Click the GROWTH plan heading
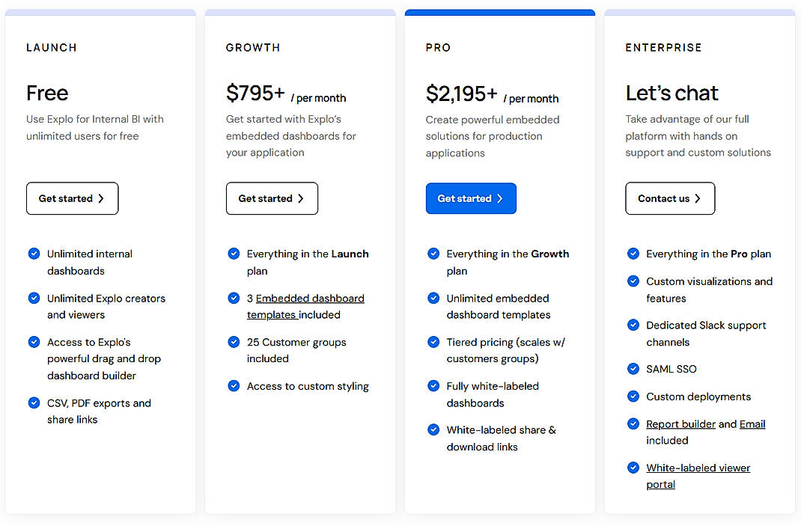Screen dimensions: 801x526 [253, 47]
